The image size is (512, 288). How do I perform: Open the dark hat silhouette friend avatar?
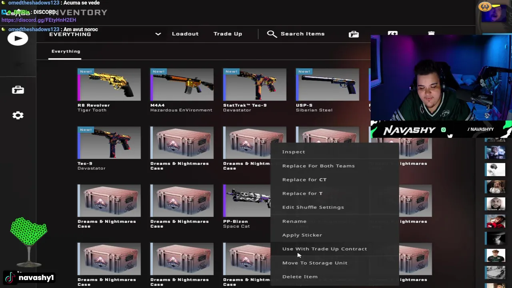[x=495, y=238]
